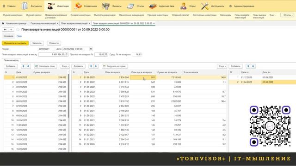
Task: Move row up in date range table
Action: pyautogui.click(x=248, y=66)
